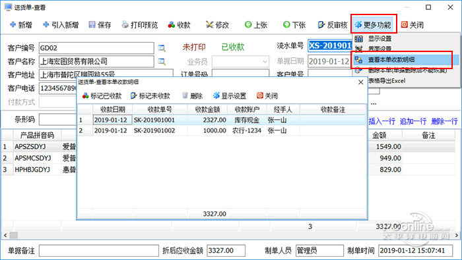Maximize the 送货单-查看 window

coord(428,7)
